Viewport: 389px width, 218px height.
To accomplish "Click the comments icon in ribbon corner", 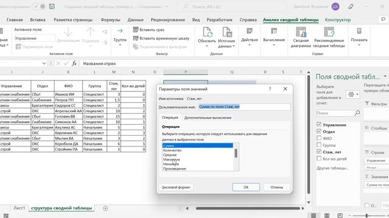I will coord(384,19).
